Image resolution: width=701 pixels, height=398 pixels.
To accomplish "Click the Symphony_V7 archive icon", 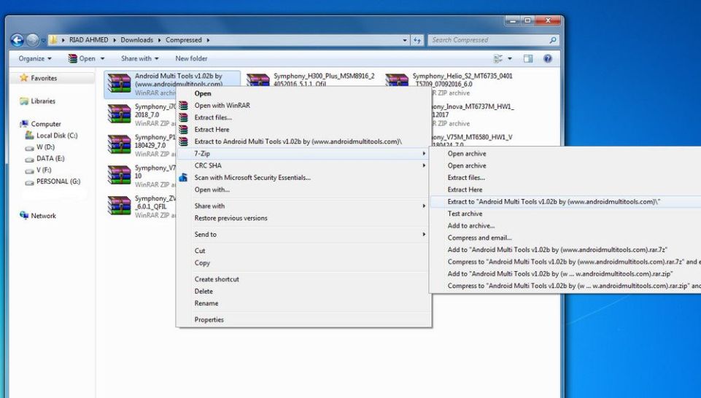I will [x=119, y=175].
